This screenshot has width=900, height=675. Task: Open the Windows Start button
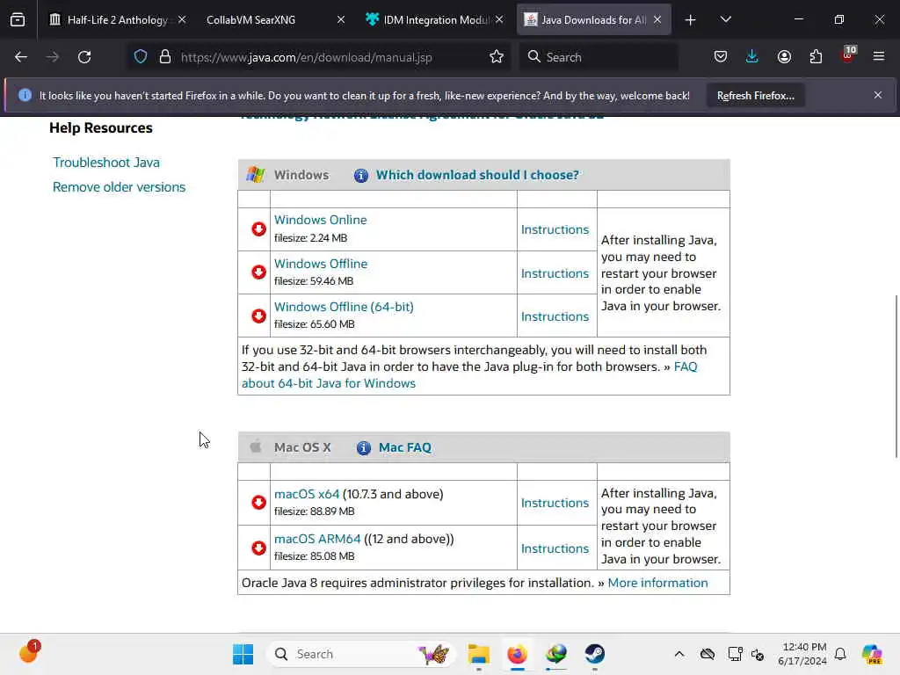click(x=243, y=654)
